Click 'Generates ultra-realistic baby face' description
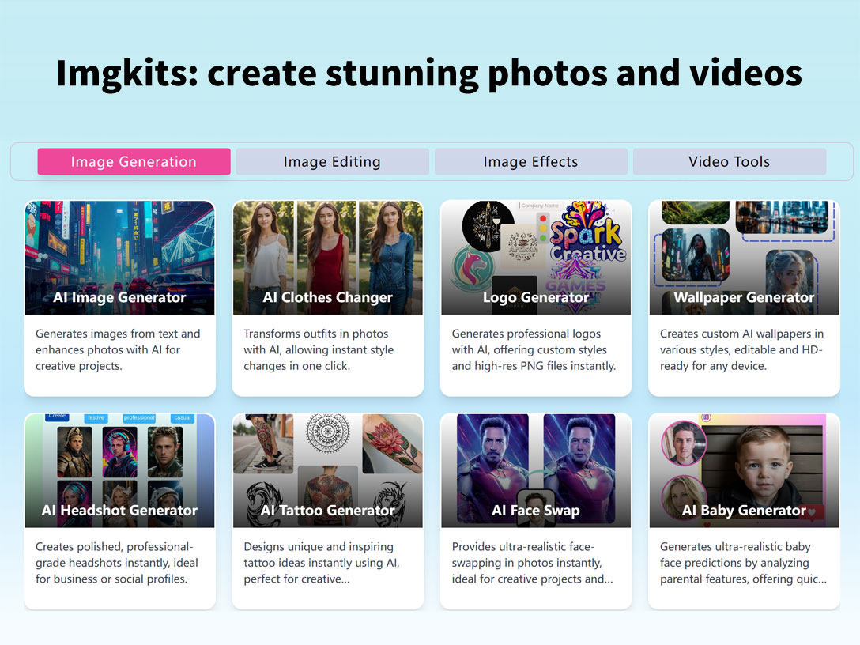 (x=743, y=563)
